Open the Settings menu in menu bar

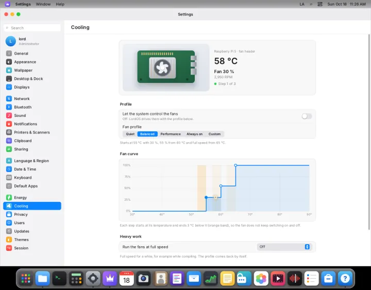pyautogui.click(x=23, y=4)
